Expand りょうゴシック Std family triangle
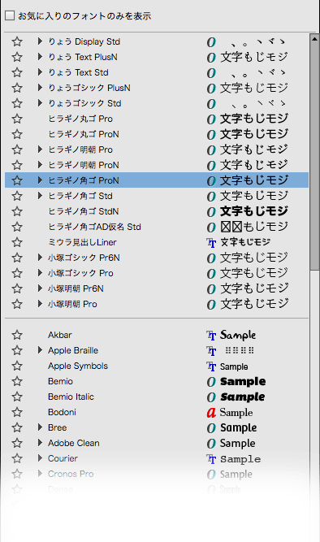Screen dimensions: 320x542 coord(40,103)
